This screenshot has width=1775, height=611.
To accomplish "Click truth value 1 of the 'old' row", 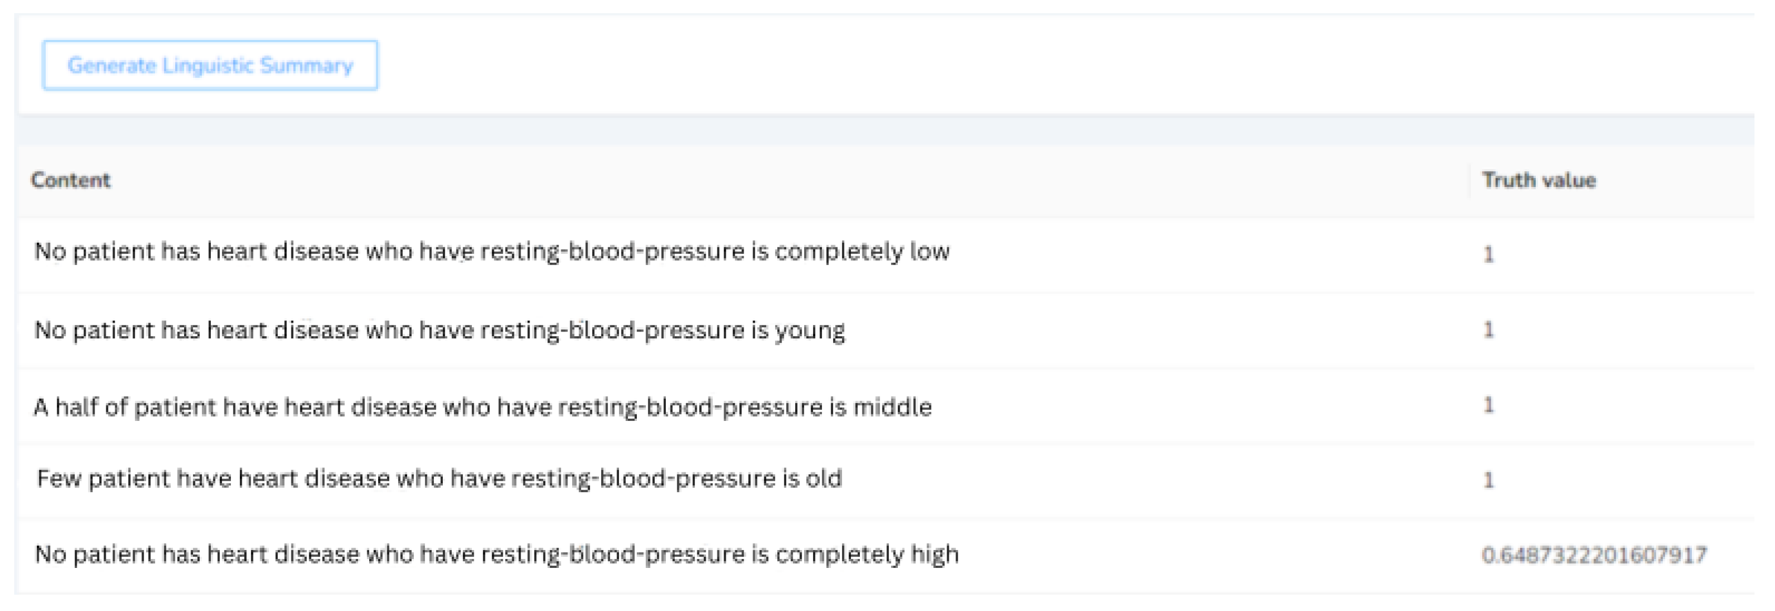I will 1488,480.
